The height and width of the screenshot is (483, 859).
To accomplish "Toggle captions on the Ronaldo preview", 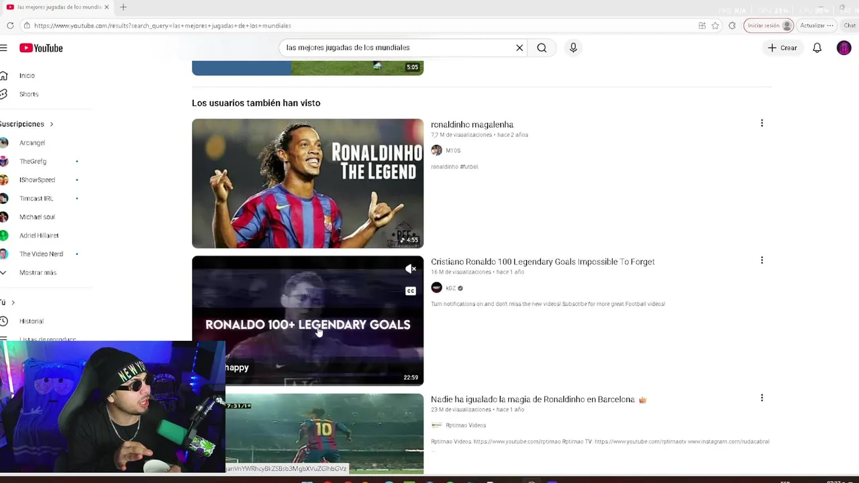I will (x=411, y=290).
